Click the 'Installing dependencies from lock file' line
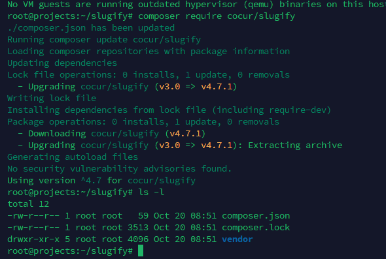Screen dimensions: 386x259 click(169, 110)
